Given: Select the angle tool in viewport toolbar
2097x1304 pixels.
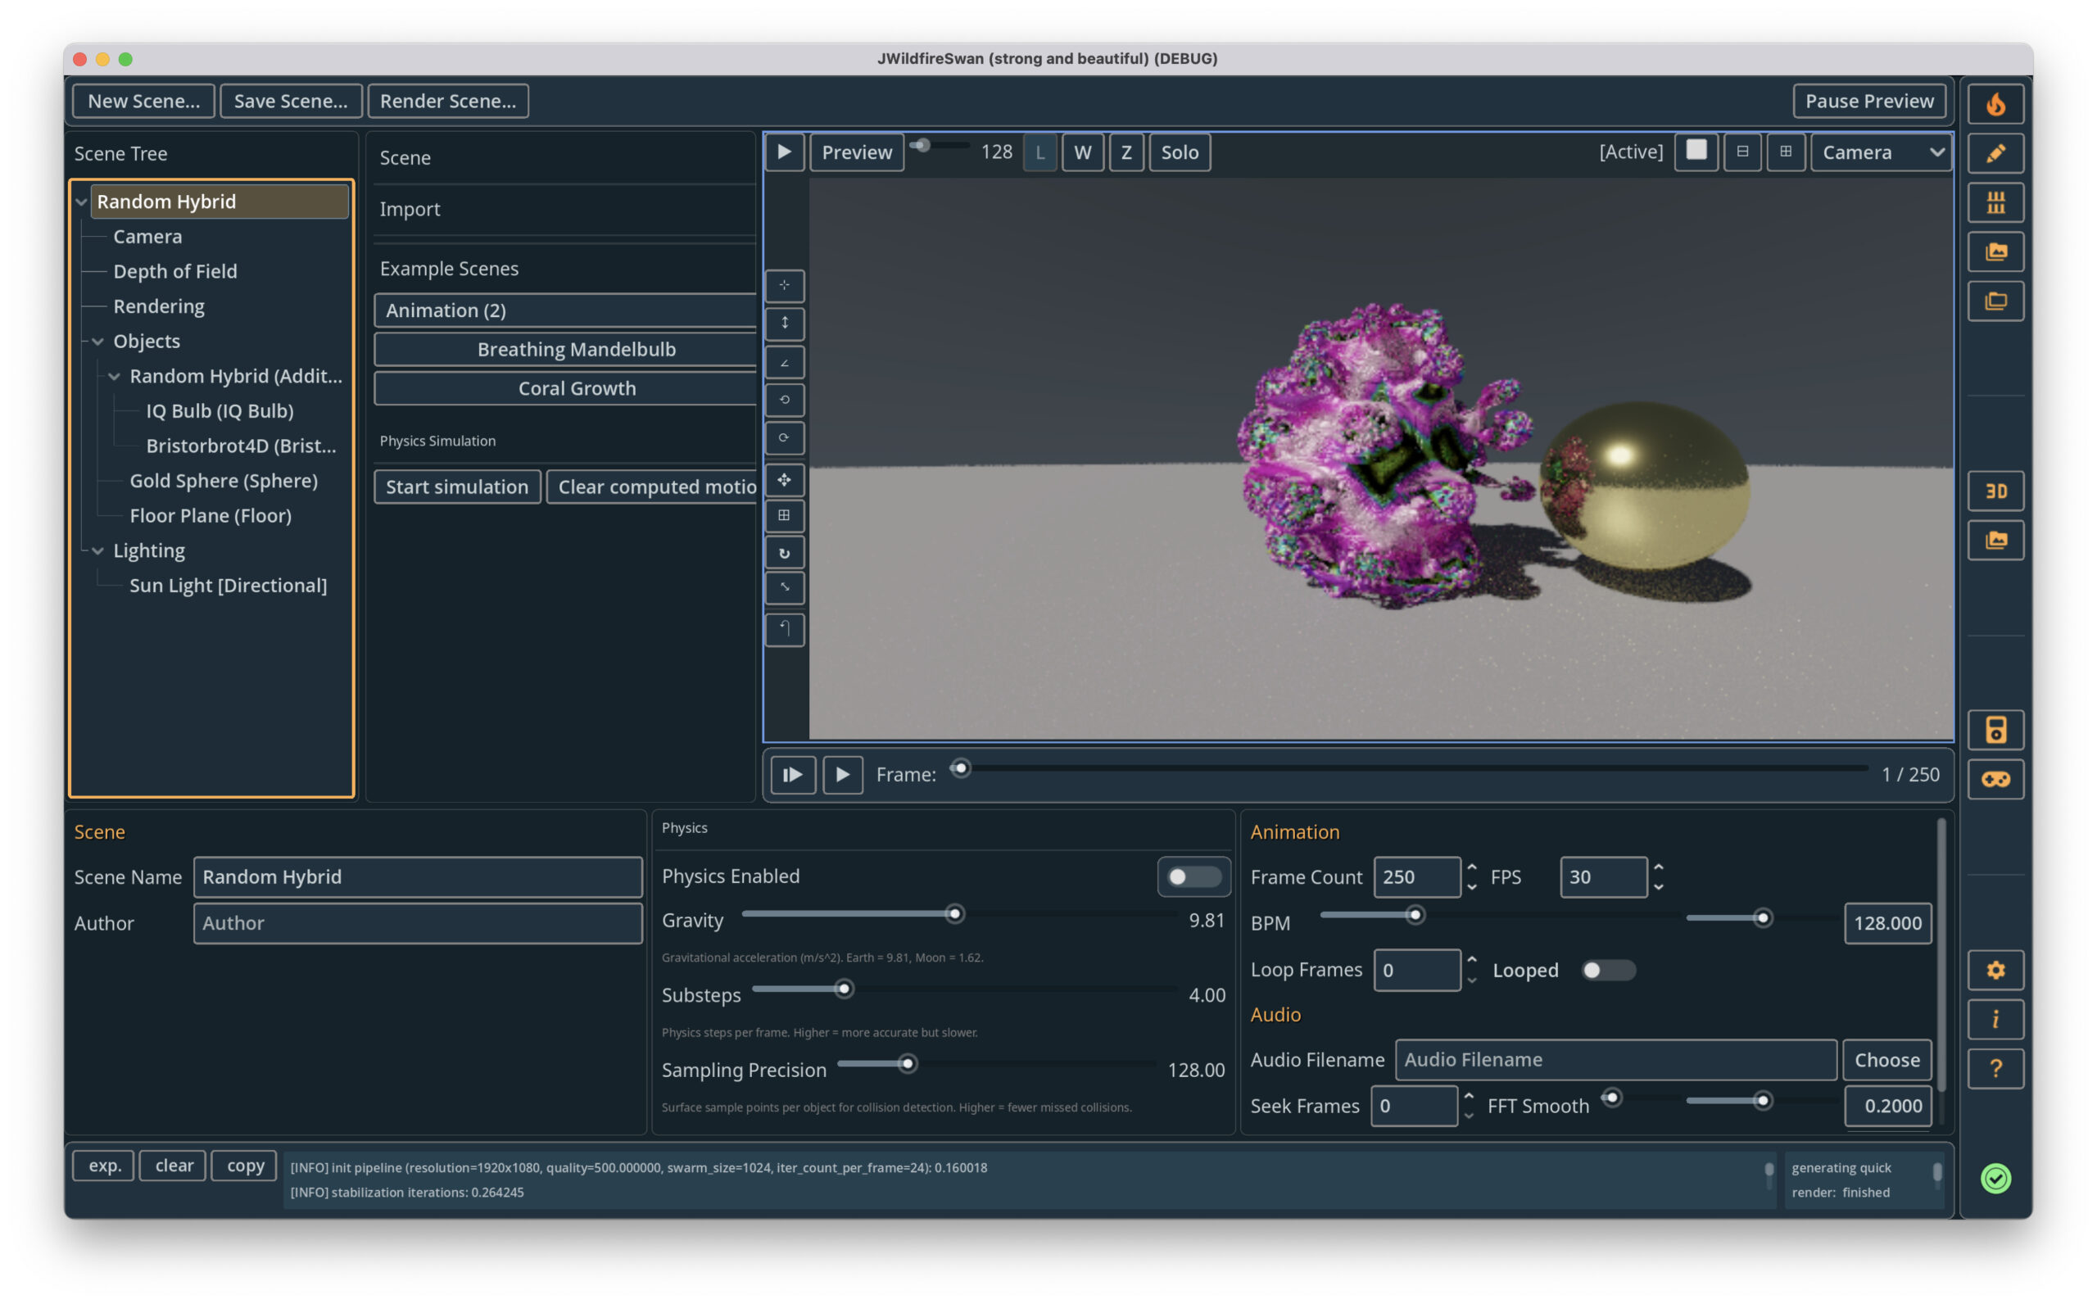Looking at the screenshot, I should pos(784,362).
